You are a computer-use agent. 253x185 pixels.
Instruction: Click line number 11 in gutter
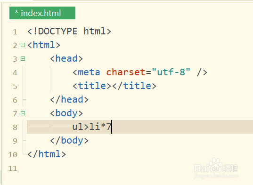point(13,169)
